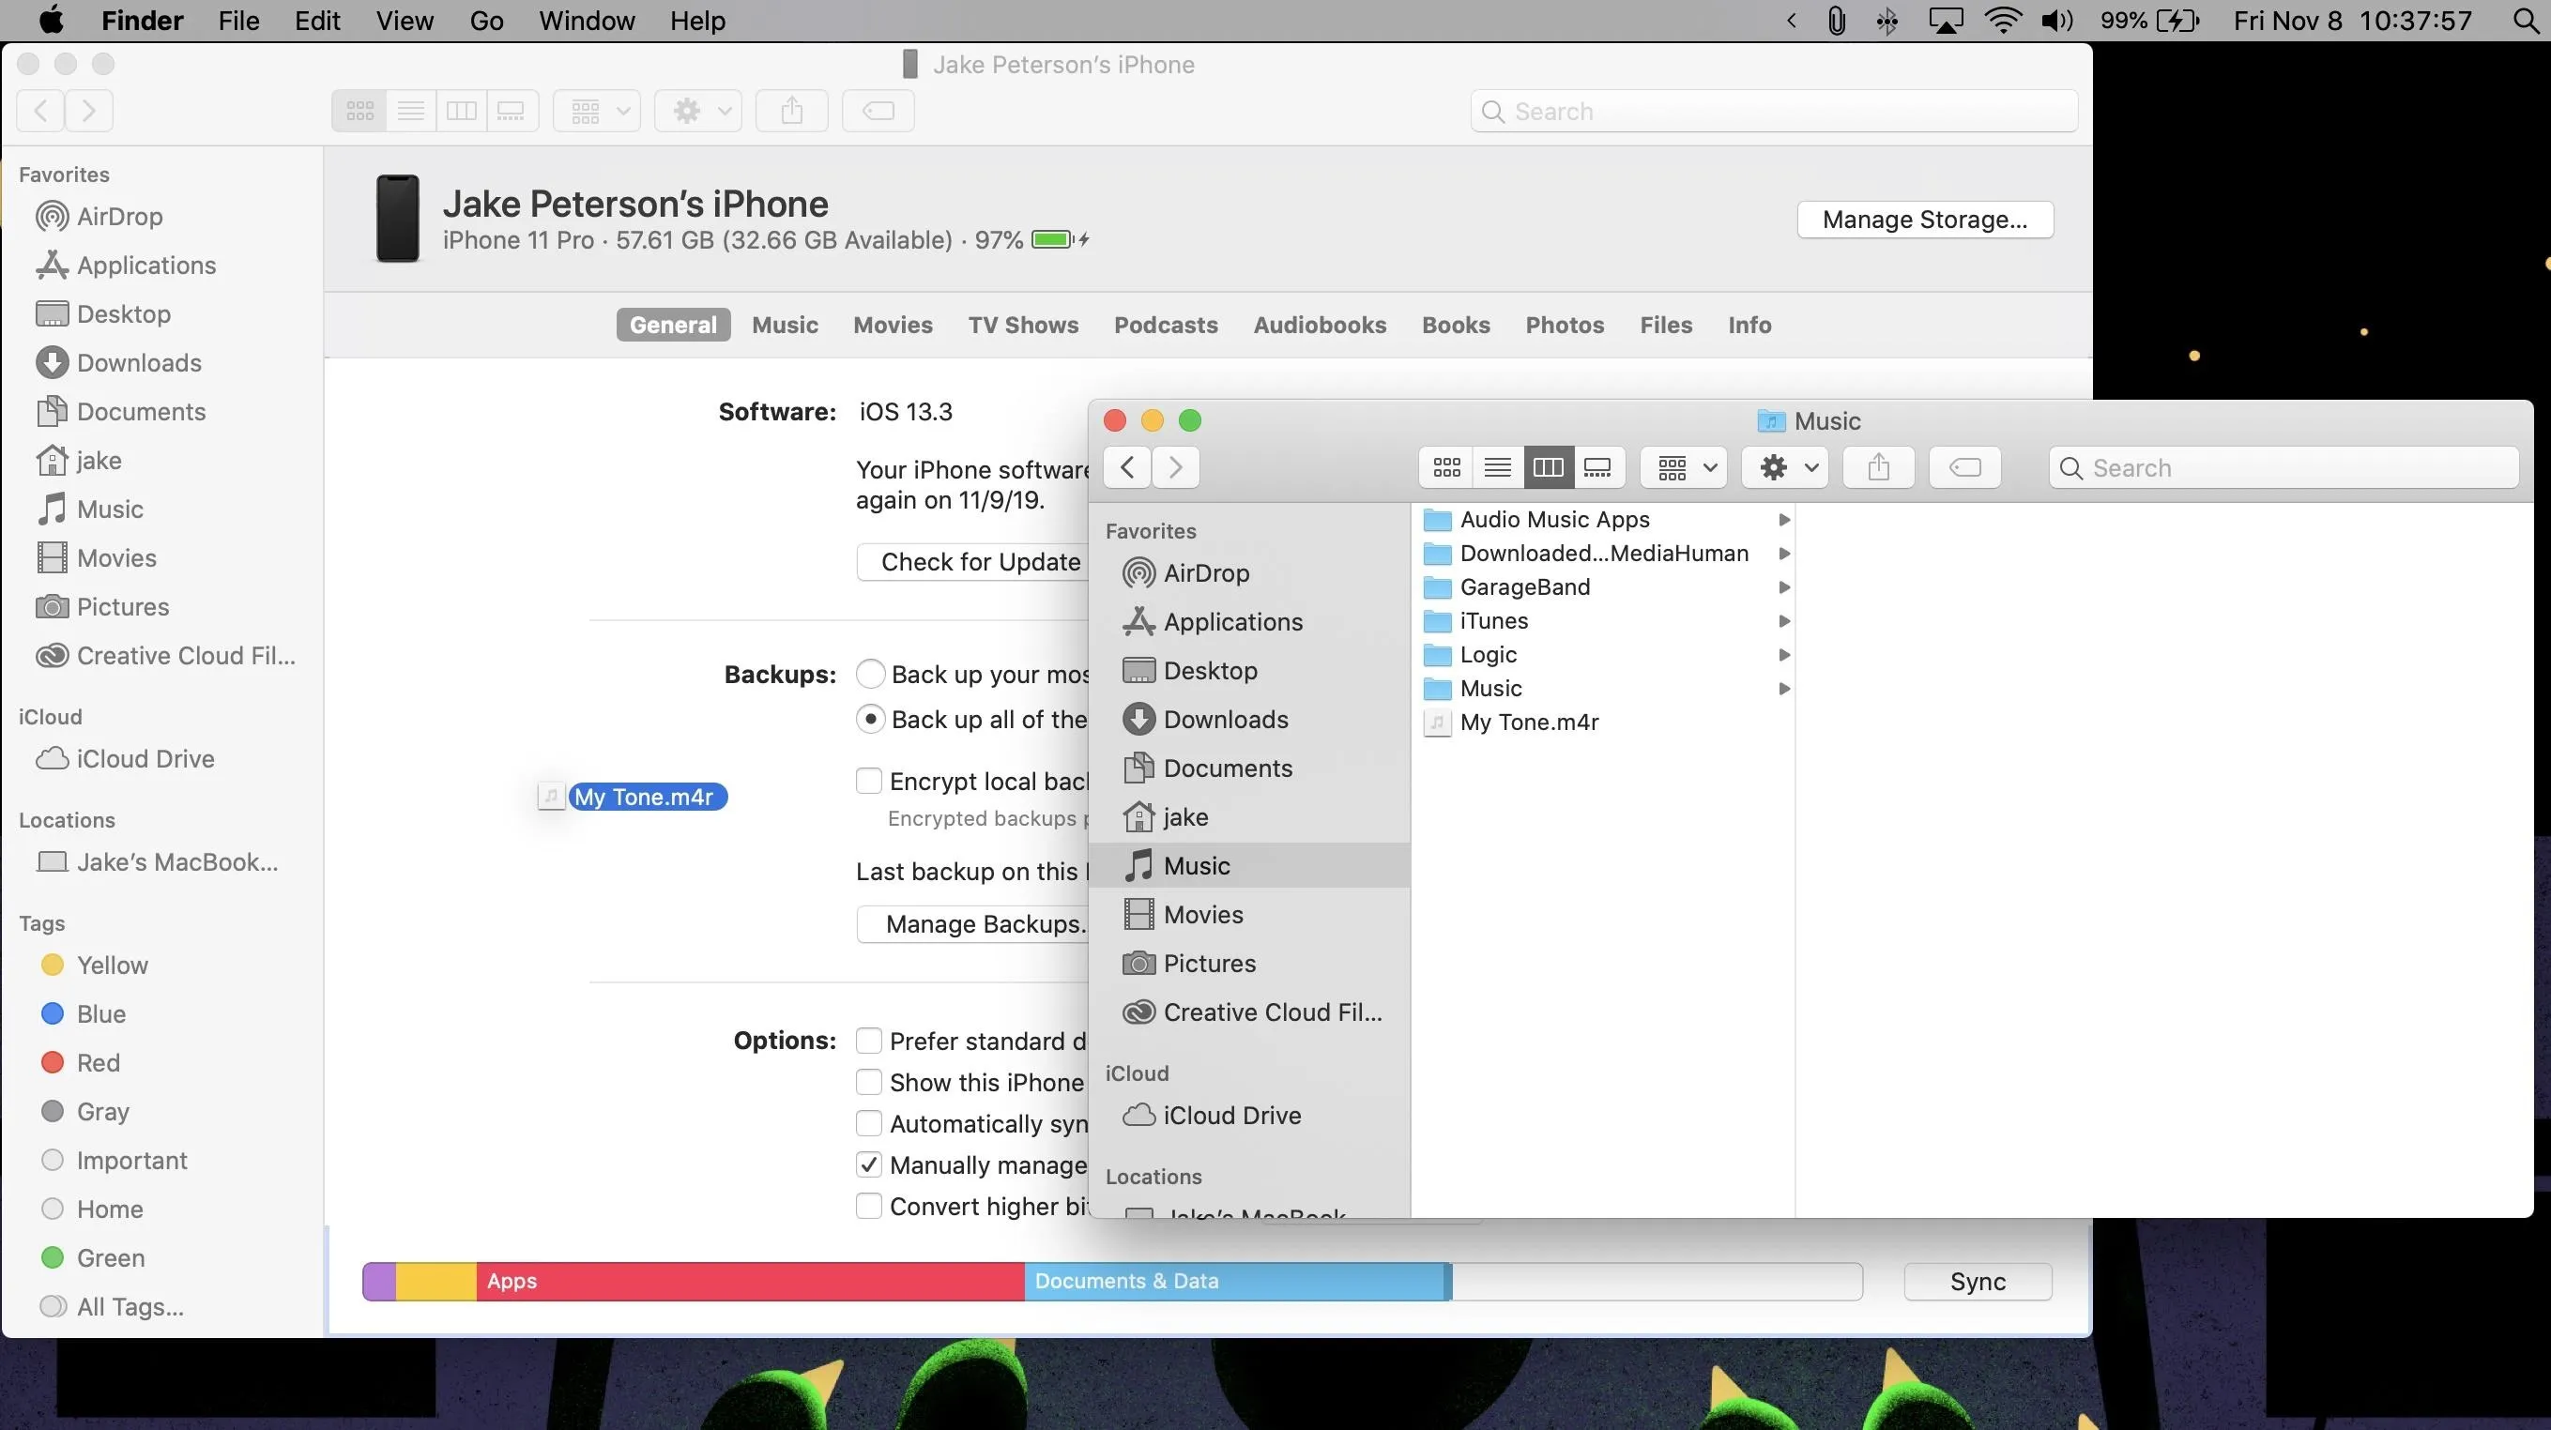Open group-by dropdown in Music window
Viewport: 2551px width, 1430px height.
[1684, 467]
